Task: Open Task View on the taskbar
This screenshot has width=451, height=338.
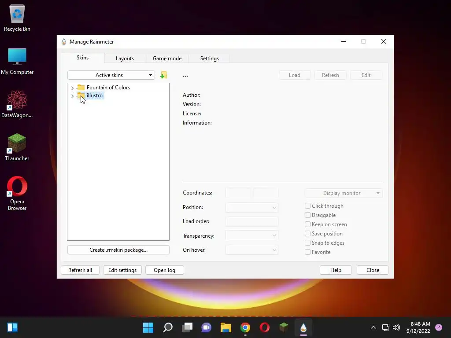Action: [x=187, y=327]
